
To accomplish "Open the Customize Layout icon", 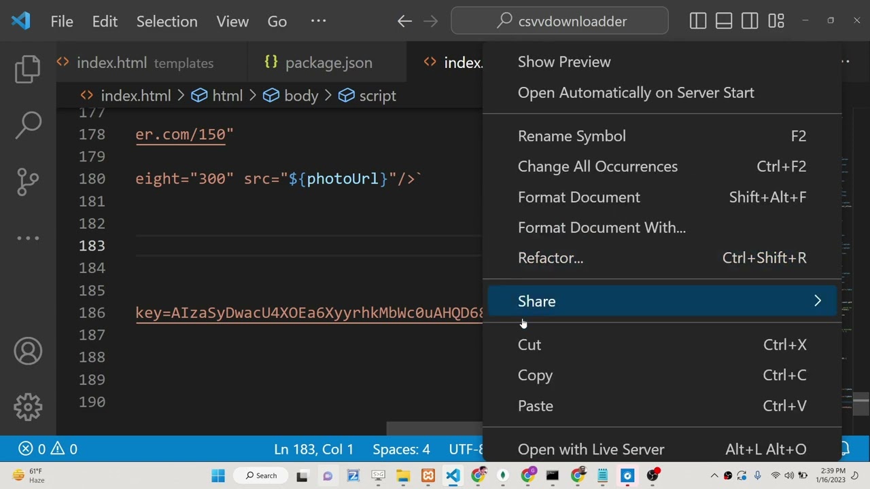I will [776, 21].
